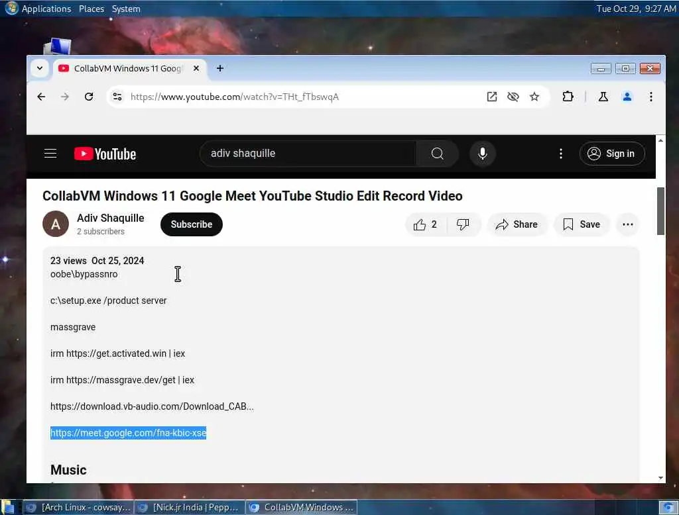Open the Applications menu
The image size is (679, 515).
[x=46, y=9]
